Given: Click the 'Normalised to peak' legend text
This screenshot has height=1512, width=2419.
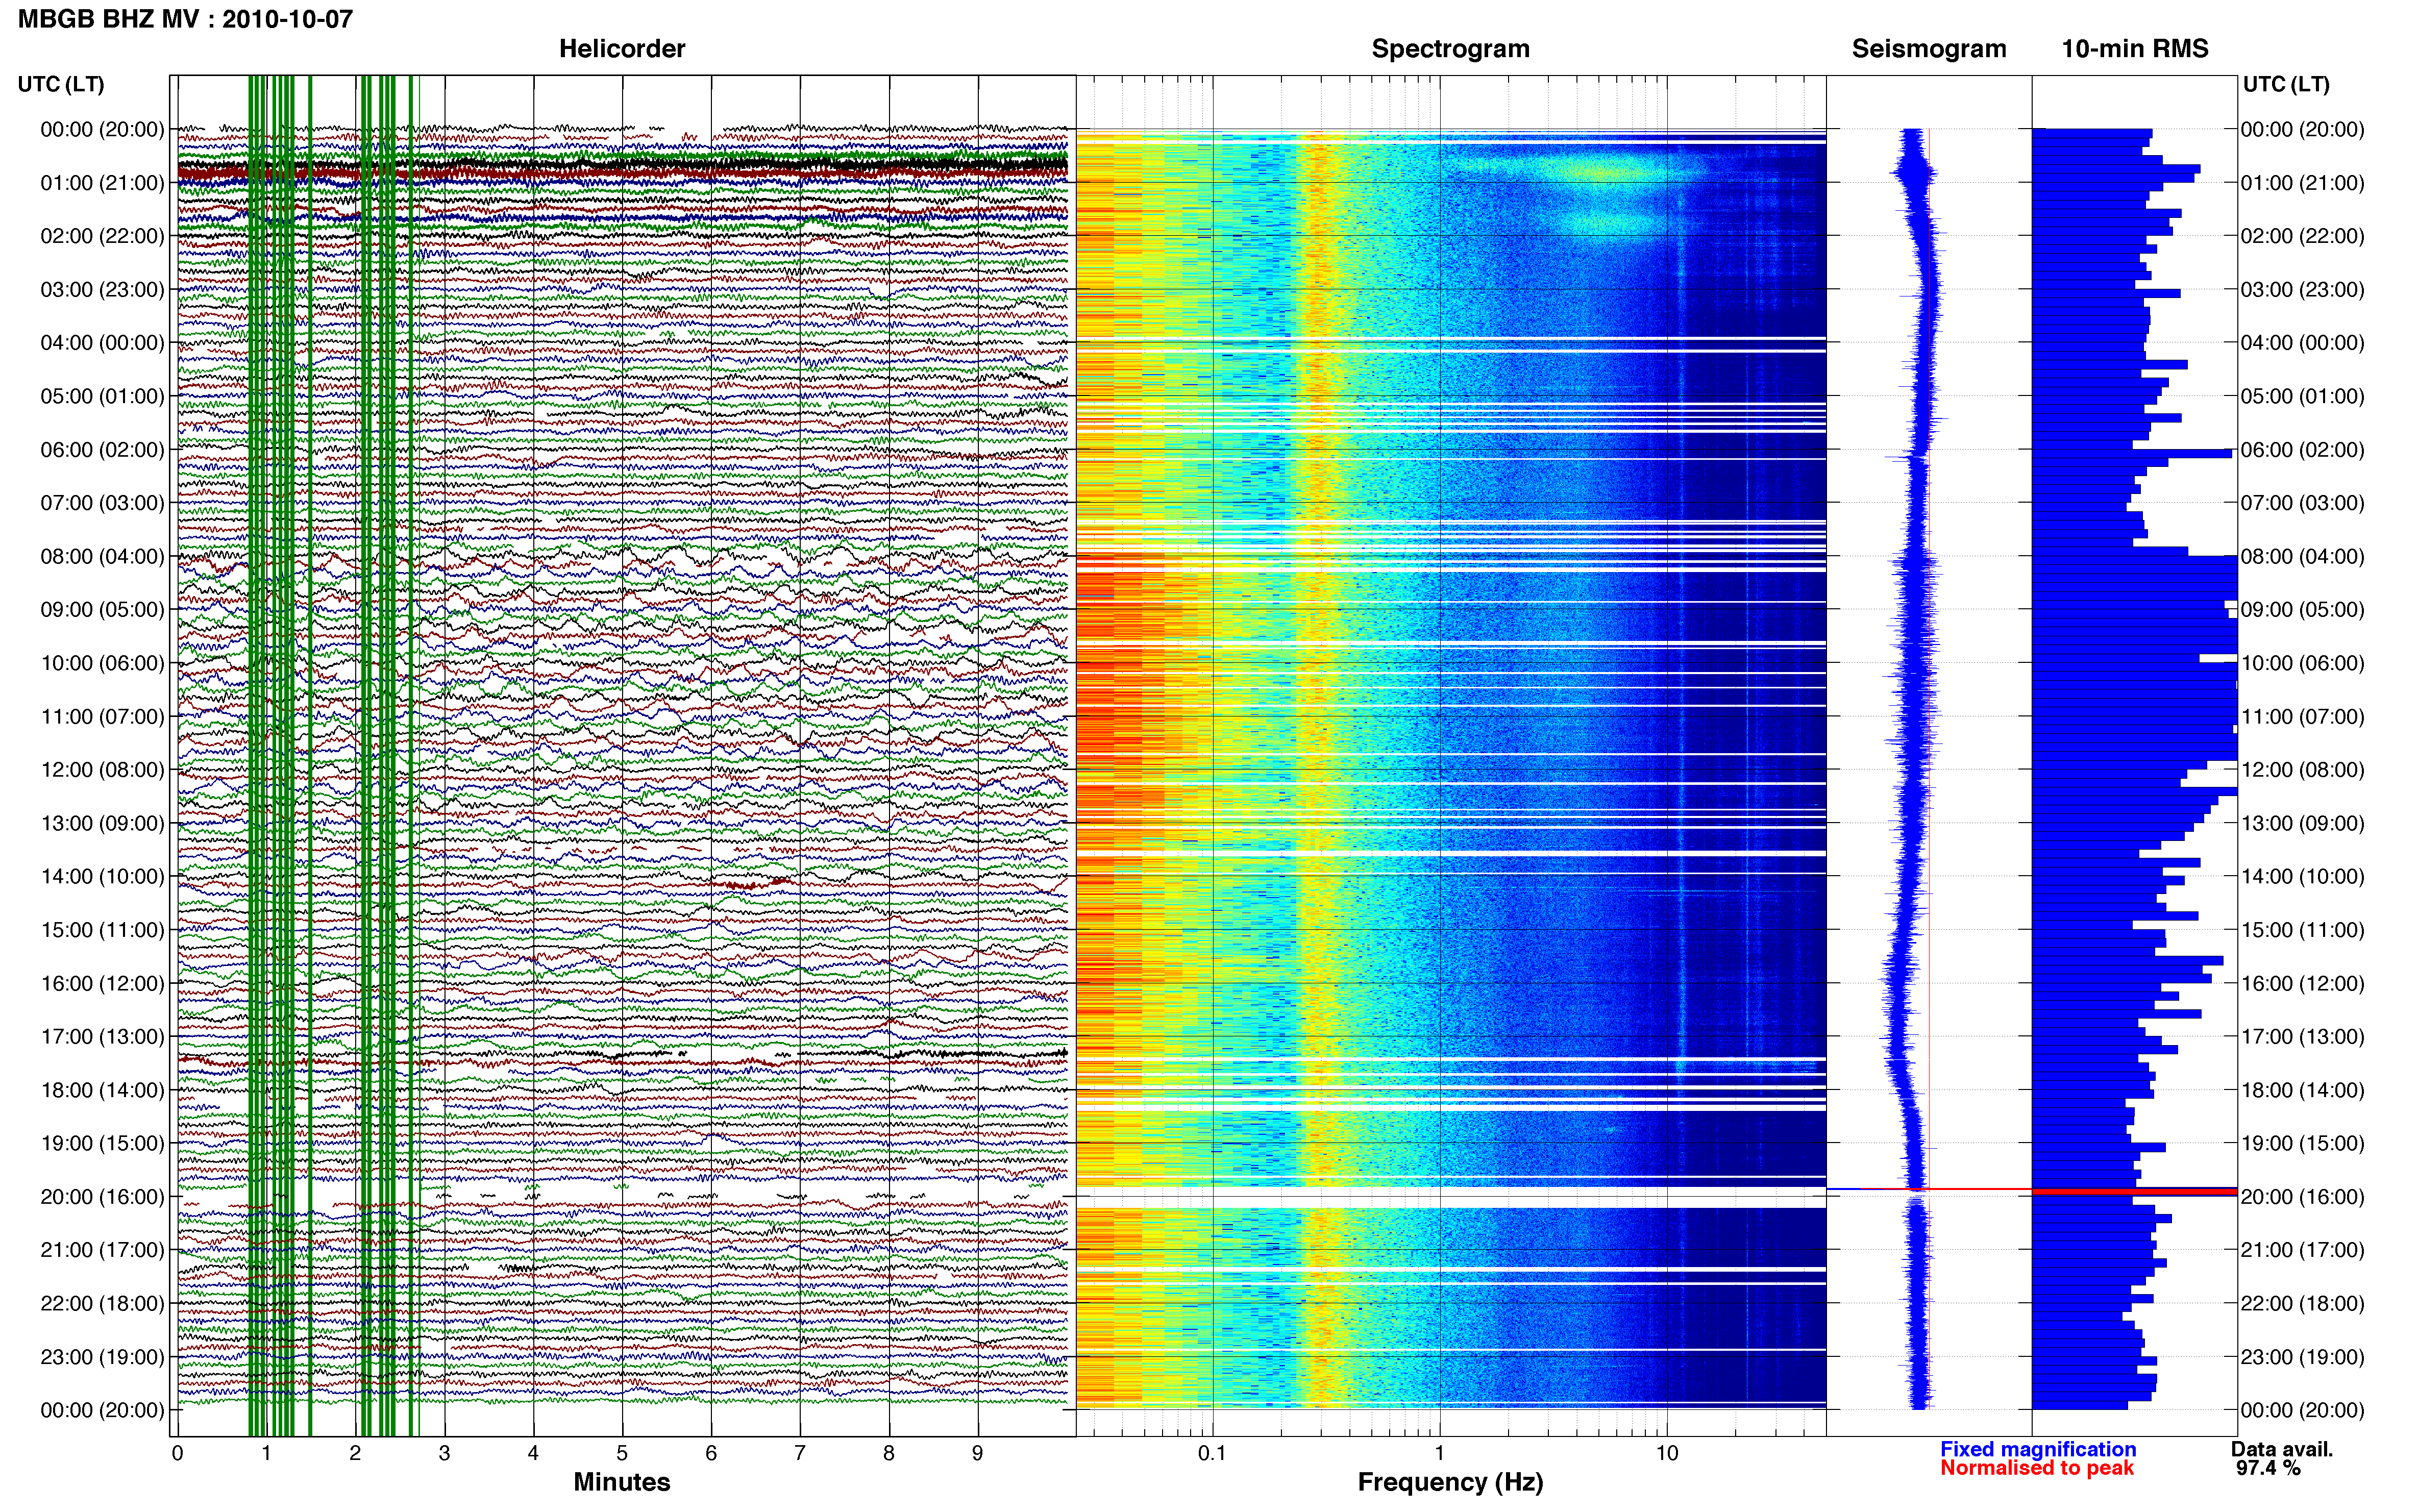Looking at the screenshot, I should pyautogui.click(x=2037, y=1468).
